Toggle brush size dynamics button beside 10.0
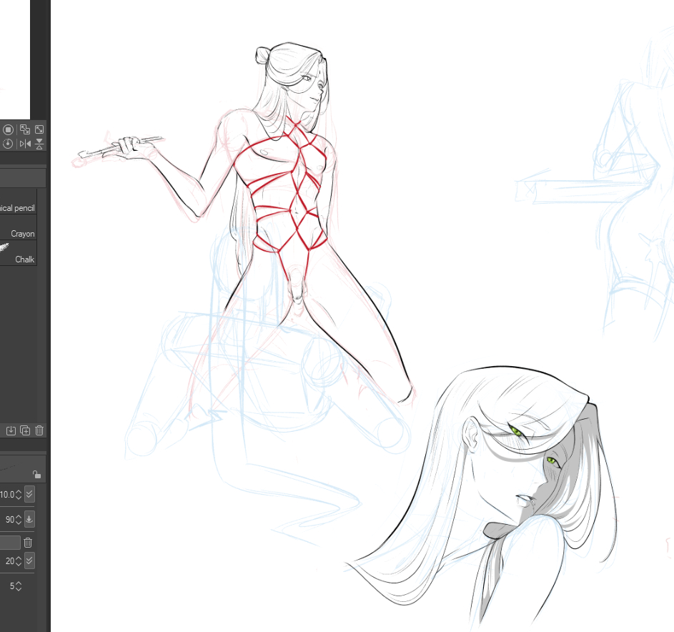This screenshot has height=632, width=674. (x=29, y=494)
